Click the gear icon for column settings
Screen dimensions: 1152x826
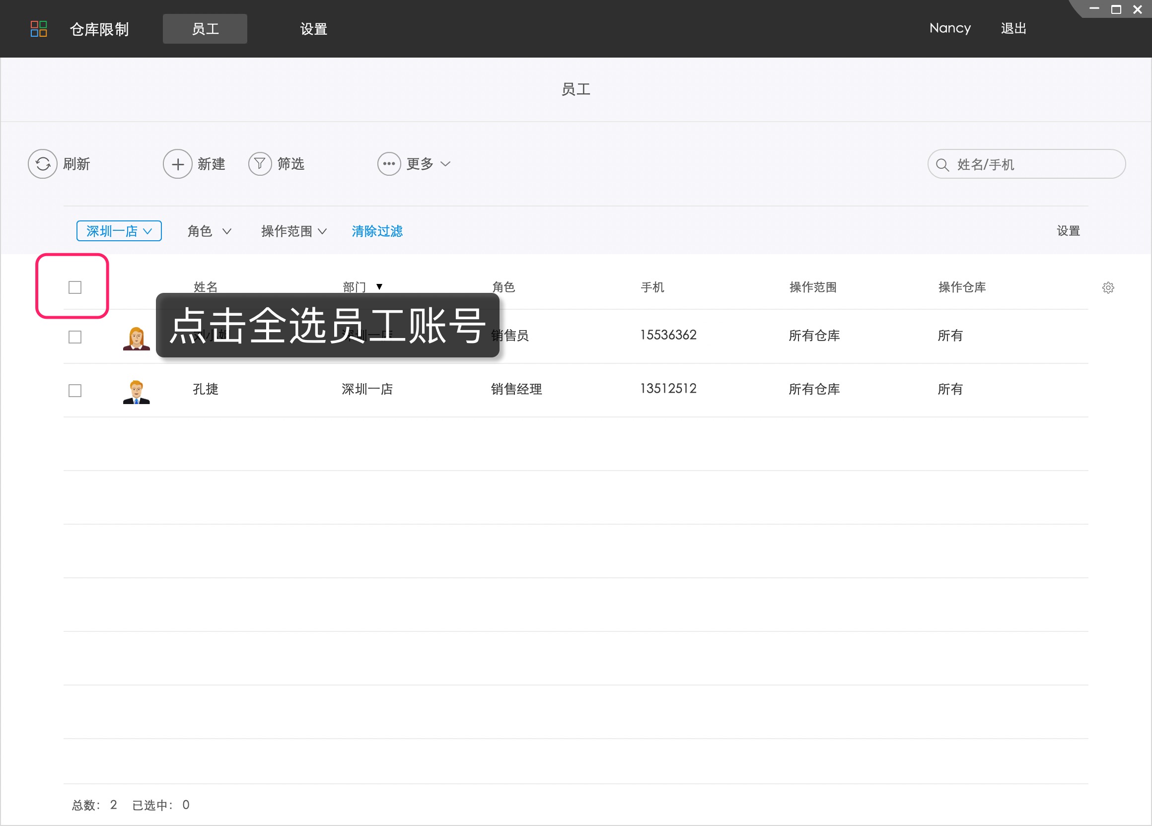tap(1108, 287)
